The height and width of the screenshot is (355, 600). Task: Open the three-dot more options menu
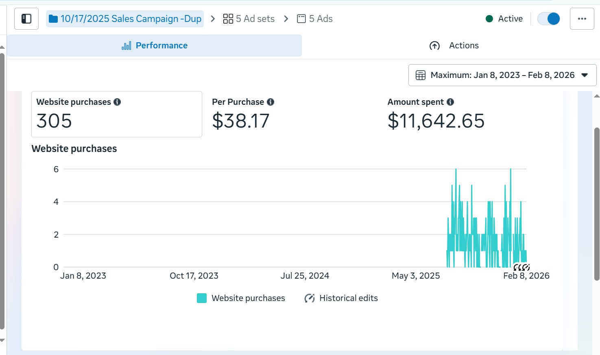582,19
